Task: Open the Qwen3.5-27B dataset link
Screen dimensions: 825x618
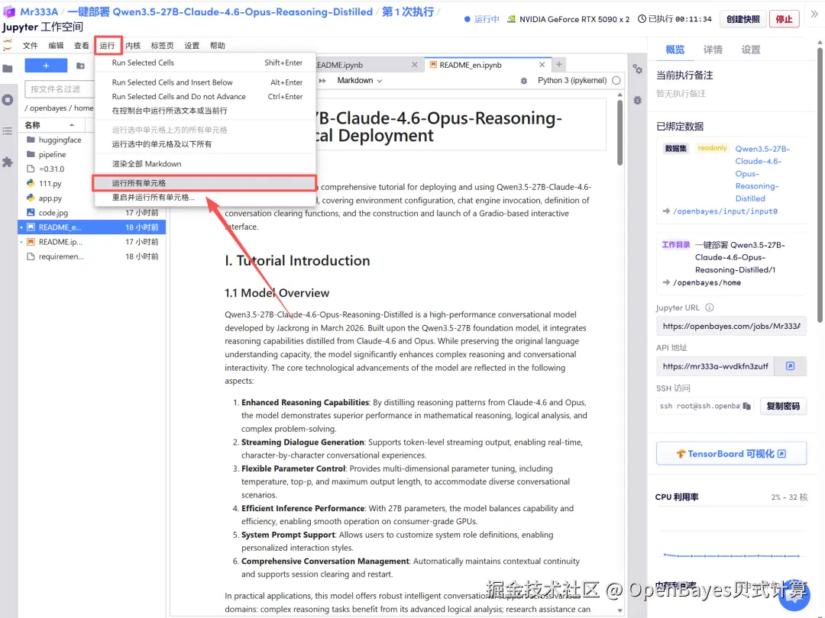Action: [763, 173]
